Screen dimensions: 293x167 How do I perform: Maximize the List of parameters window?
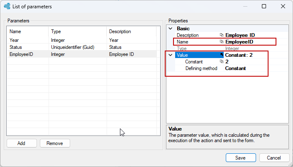pos(264,6)
